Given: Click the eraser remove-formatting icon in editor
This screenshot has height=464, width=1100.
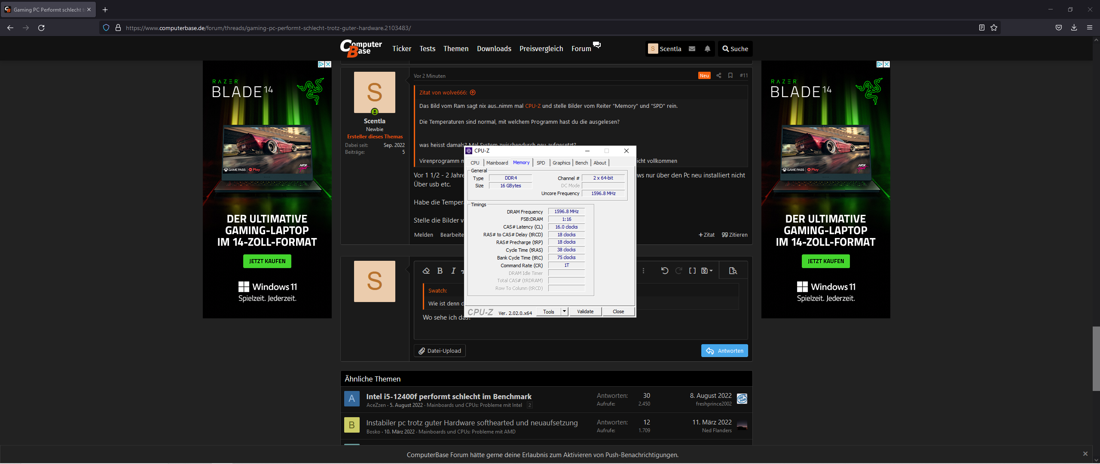Looking at the screenshot, I should pos(426,271).
